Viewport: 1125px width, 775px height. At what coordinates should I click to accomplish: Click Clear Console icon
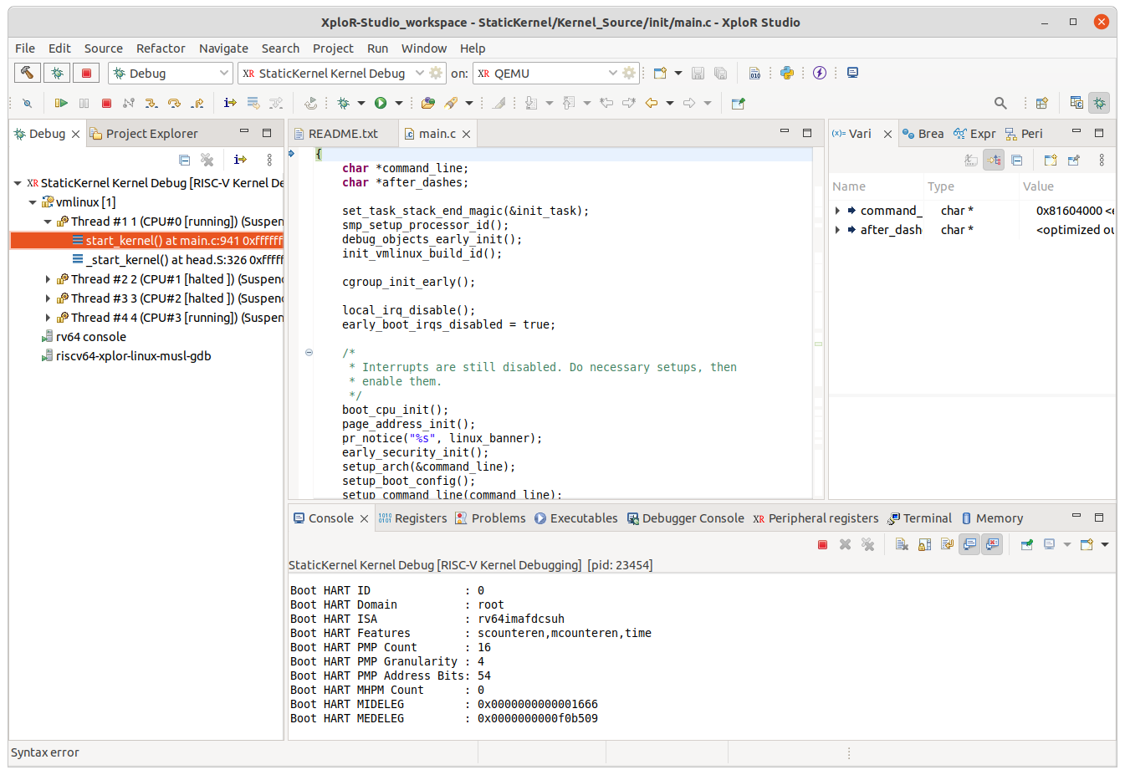click(902, 544)
